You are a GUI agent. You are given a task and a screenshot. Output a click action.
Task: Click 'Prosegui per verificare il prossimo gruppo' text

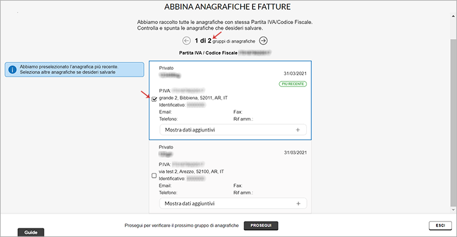coord(182,225)
